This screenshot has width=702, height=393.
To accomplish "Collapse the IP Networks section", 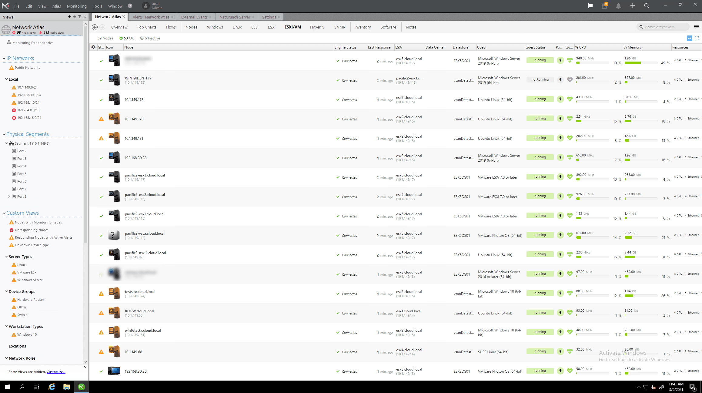I will click(4, 58).
